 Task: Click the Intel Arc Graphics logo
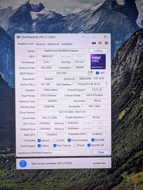click(x=98, y=62)
